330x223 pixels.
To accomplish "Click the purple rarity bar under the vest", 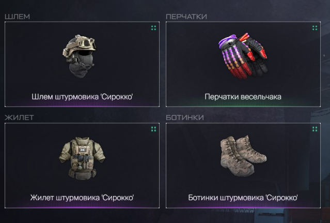I will [82, 207].
